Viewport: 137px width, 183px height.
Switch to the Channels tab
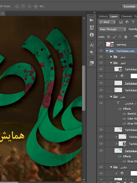pos(127,16)
